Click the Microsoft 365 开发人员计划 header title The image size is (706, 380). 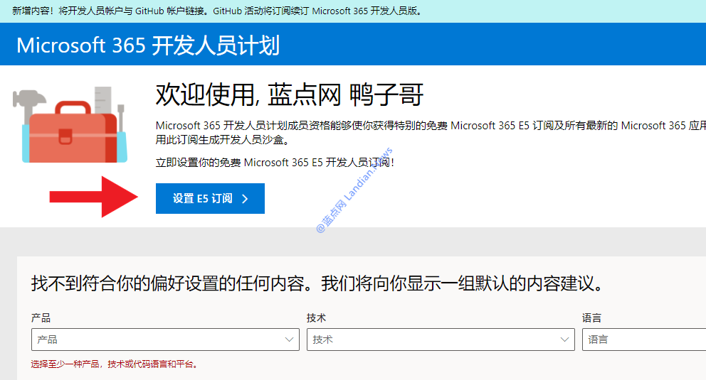148,45
